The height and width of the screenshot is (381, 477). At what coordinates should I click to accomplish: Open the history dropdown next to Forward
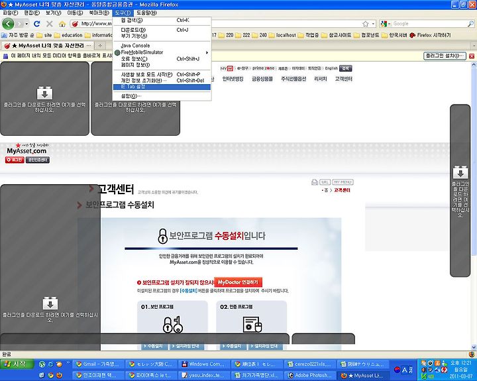[26, 24]
